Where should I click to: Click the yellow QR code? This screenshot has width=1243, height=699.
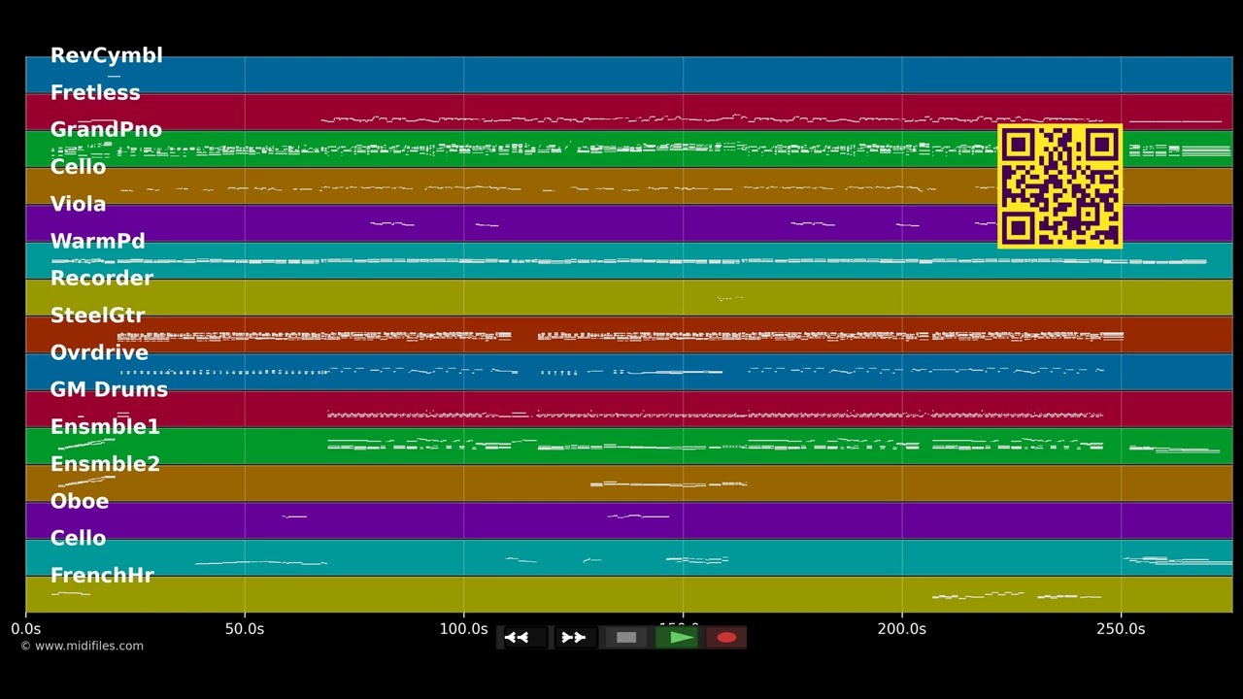coord(1059,185)
